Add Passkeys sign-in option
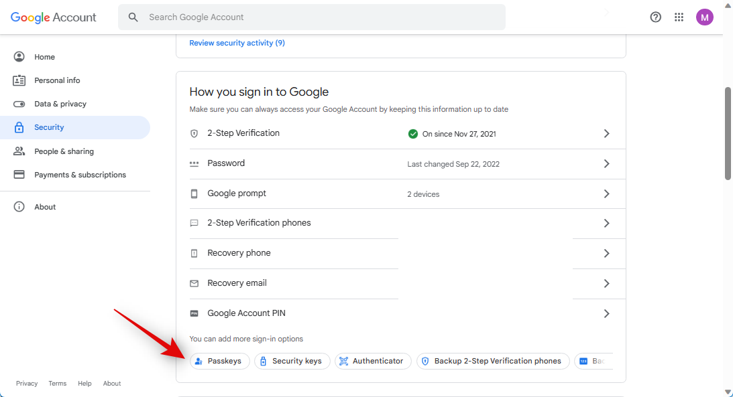733x397 pixels. click(220, 361)
